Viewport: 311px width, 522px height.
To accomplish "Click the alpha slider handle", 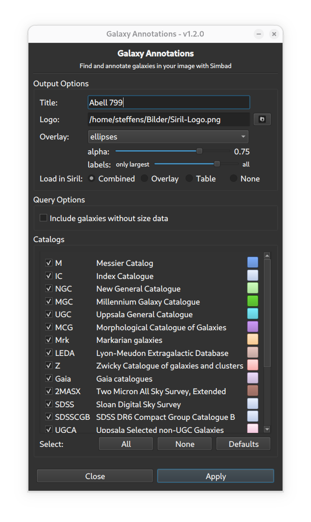I will [199, 151].
